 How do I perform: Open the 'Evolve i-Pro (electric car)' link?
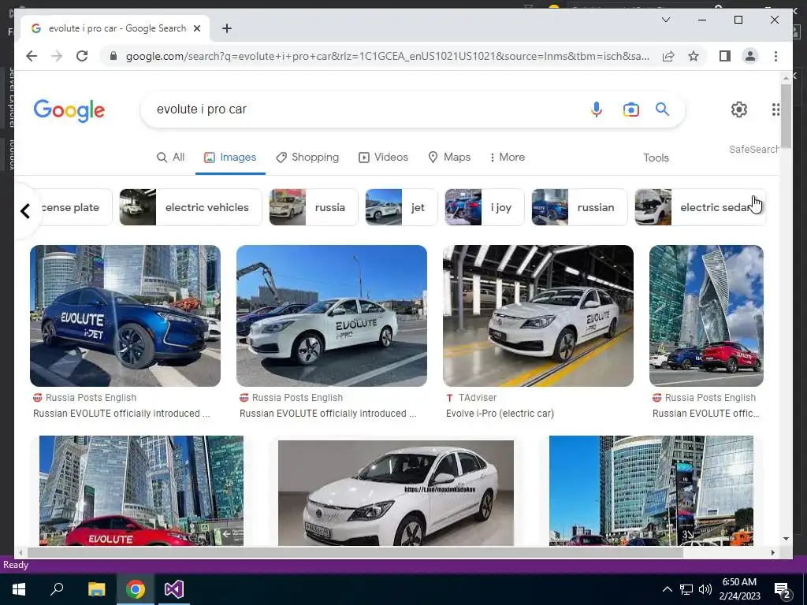tap(500, 413)
